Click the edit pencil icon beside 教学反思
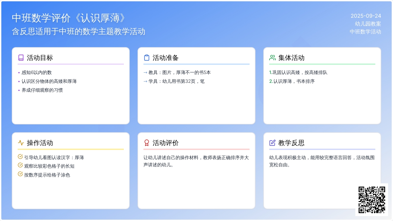The height and width of the screenshot is (221, 393). coord(272,143)
